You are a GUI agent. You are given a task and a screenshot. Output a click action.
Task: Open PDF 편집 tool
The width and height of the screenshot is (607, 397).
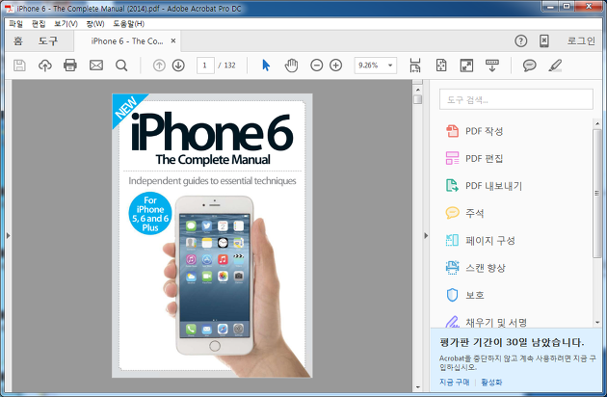(x=474, y=158)
